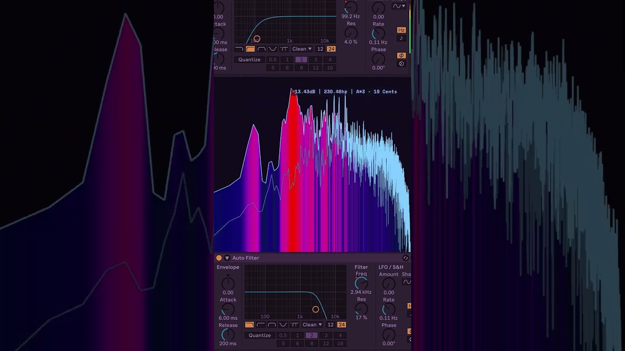Toggle Quantize on the 2.94 kHz filter

tap(260, 335)
